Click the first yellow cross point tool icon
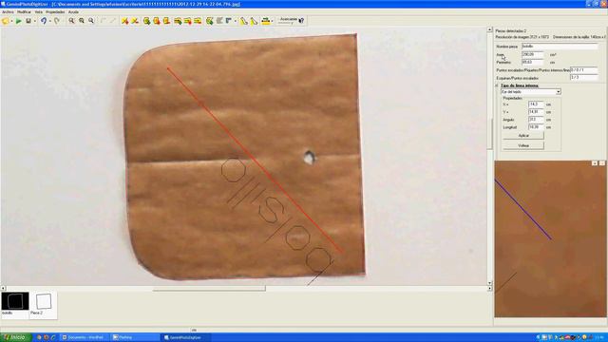This screenshot has height=342, width=608. tap(124, 21)
